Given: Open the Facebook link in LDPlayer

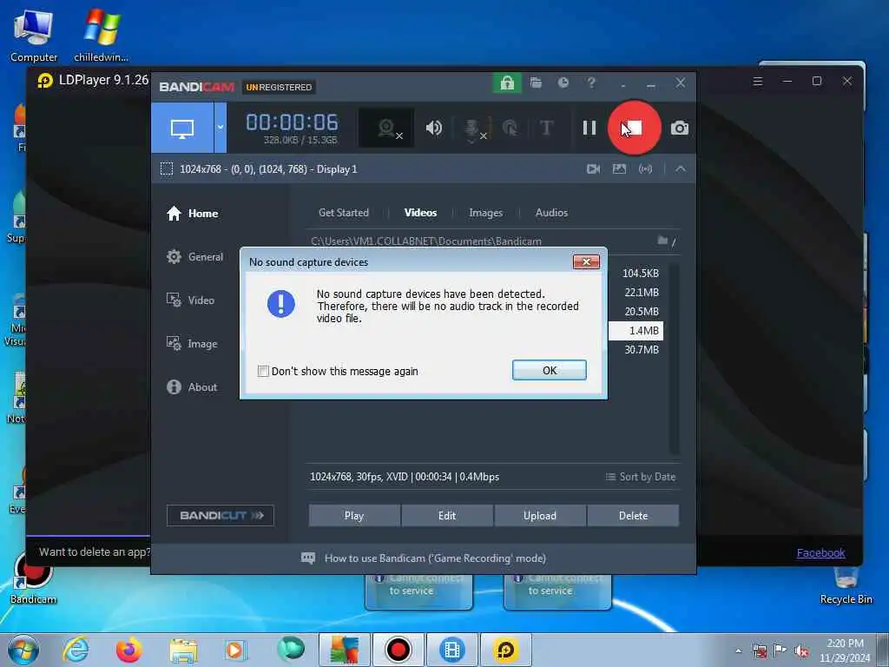Looking at the screenshot, I should (820, 553).
